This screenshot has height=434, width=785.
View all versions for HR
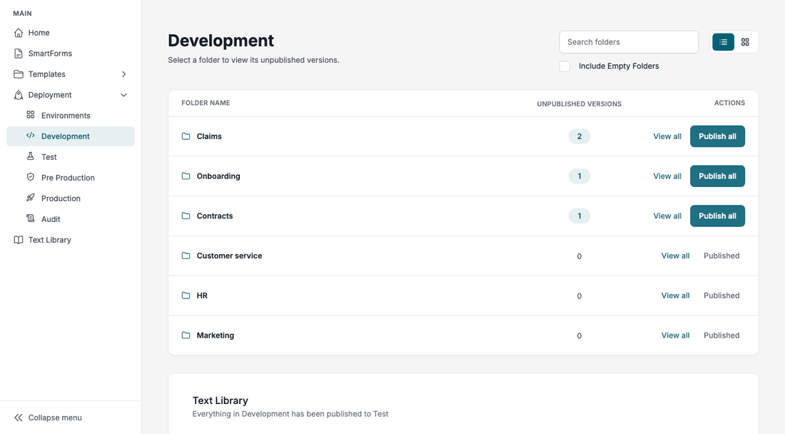[x=675, y=296]
